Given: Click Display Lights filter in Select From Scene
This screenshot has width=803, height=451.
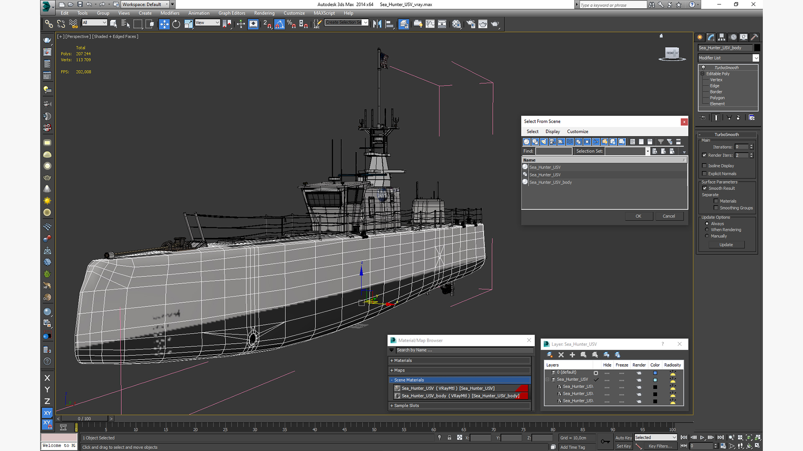Looking at the screenshot, I should pos(544,142).
